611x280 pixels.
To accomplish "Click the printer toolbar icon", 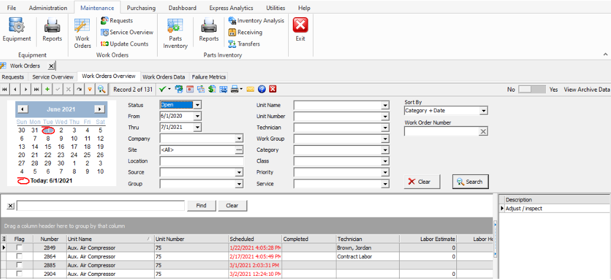I will 235,89.
